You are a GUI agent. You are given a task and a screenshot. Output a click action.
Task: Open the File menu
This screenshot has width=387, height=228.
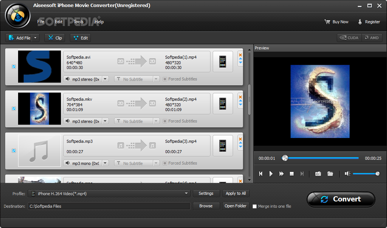(x=41, y=22)
